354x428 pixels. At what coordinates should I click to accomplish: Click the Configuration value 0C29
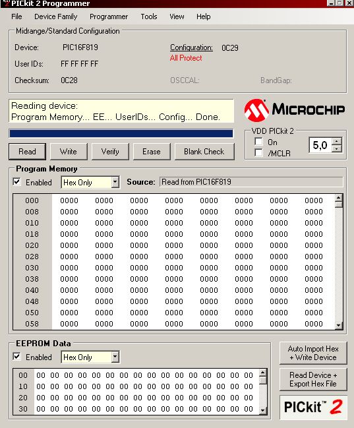point(230,48)
